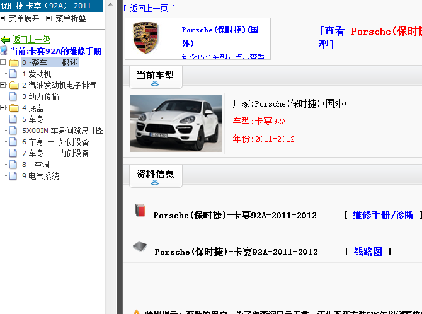
Task: Open the 线路图 link
Action: [x=368, y=252]
